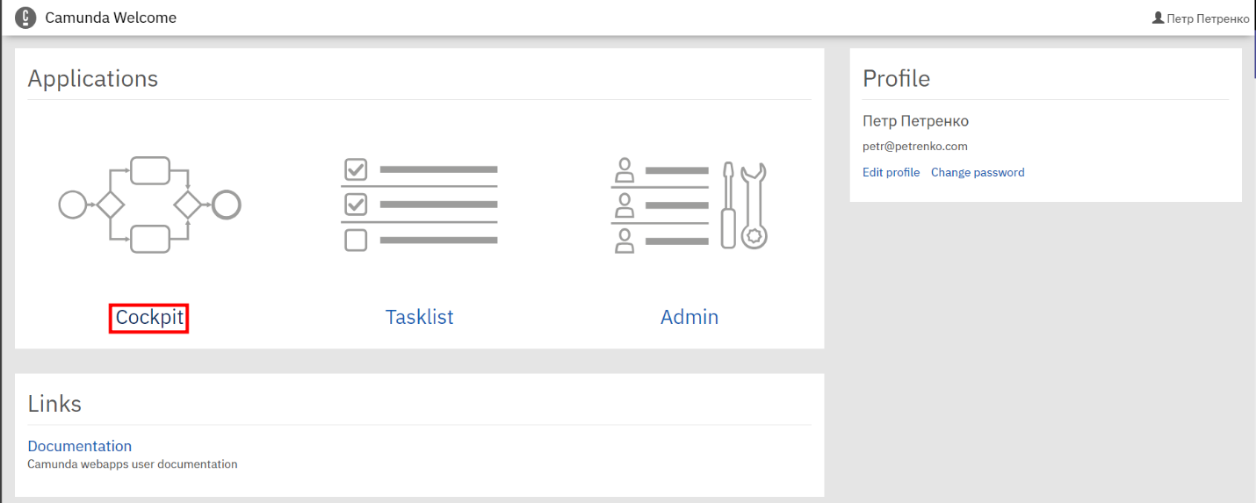Click the top checked box in Tasklist graphic
Screen dimensions: 1256x503
point(356,169)
